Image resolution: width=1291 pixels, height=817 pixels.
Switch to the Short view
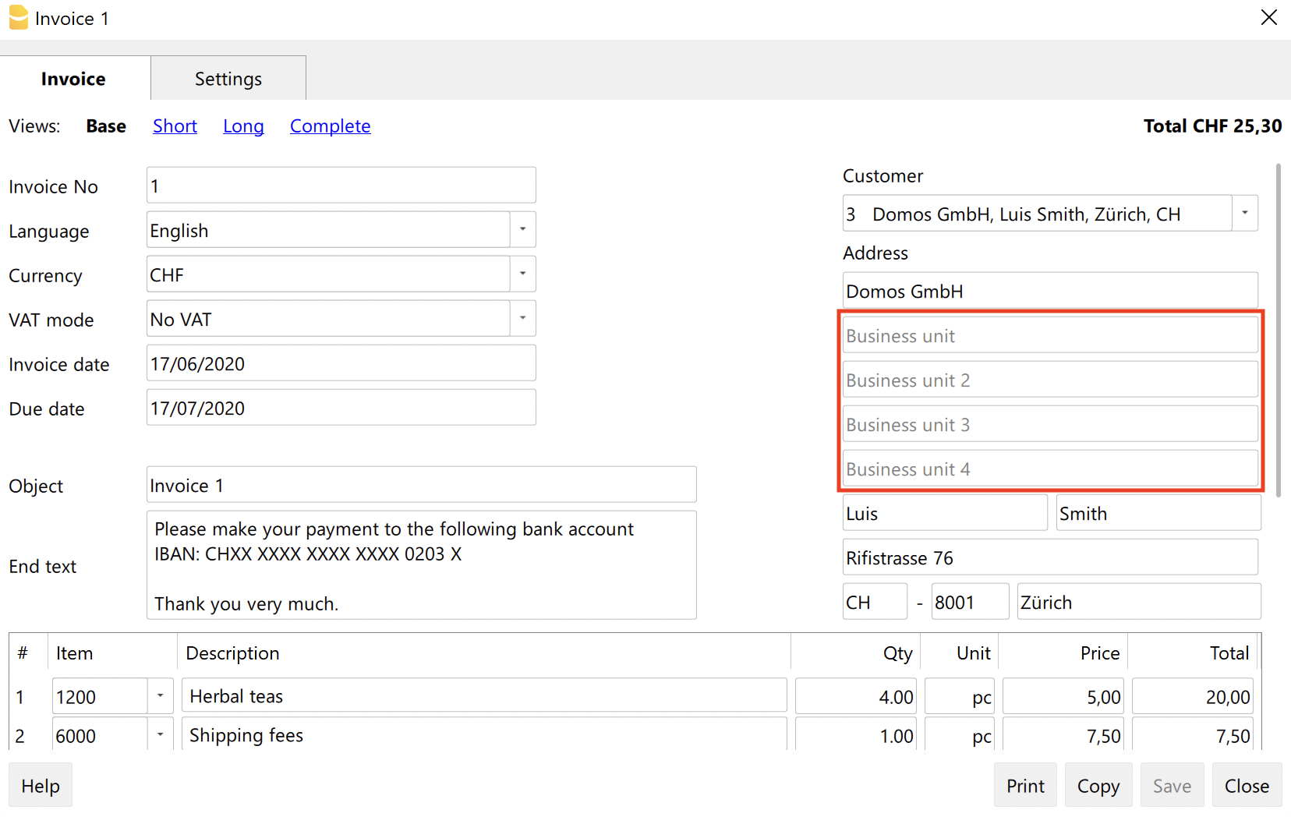[x=175, y=126]
